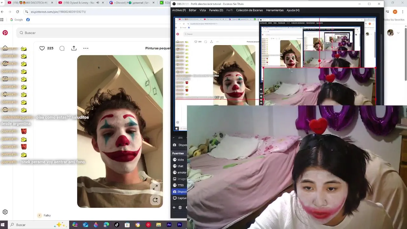This screenshot has height=229, width=407.
Task: Open the OBS Perfil menu
Action: pyautogui.click(x=230, y=10)
